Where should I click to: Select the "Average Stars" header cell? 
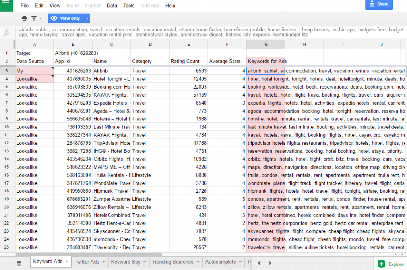[227, 61]
